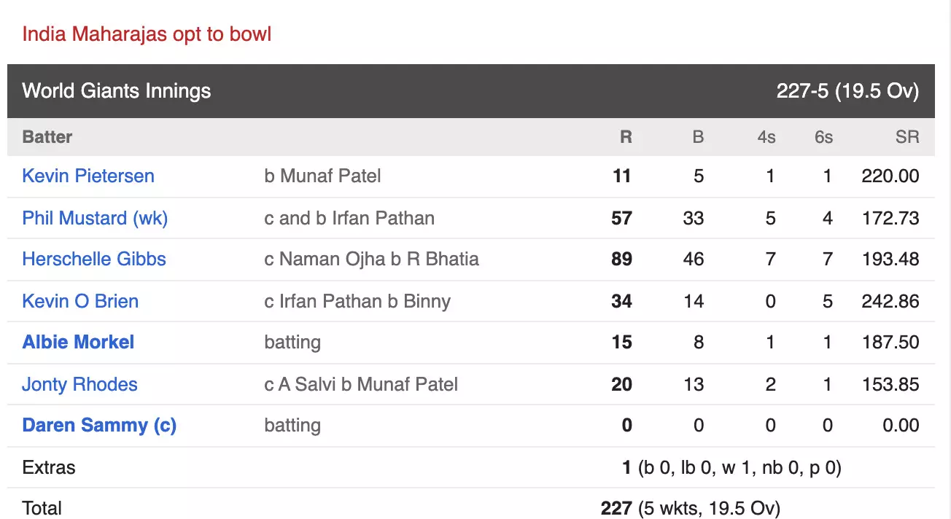Image resolution: width=951 pixels, height=519 pixels.
Task: Click the Batter column header
Action: coord(47,137)
